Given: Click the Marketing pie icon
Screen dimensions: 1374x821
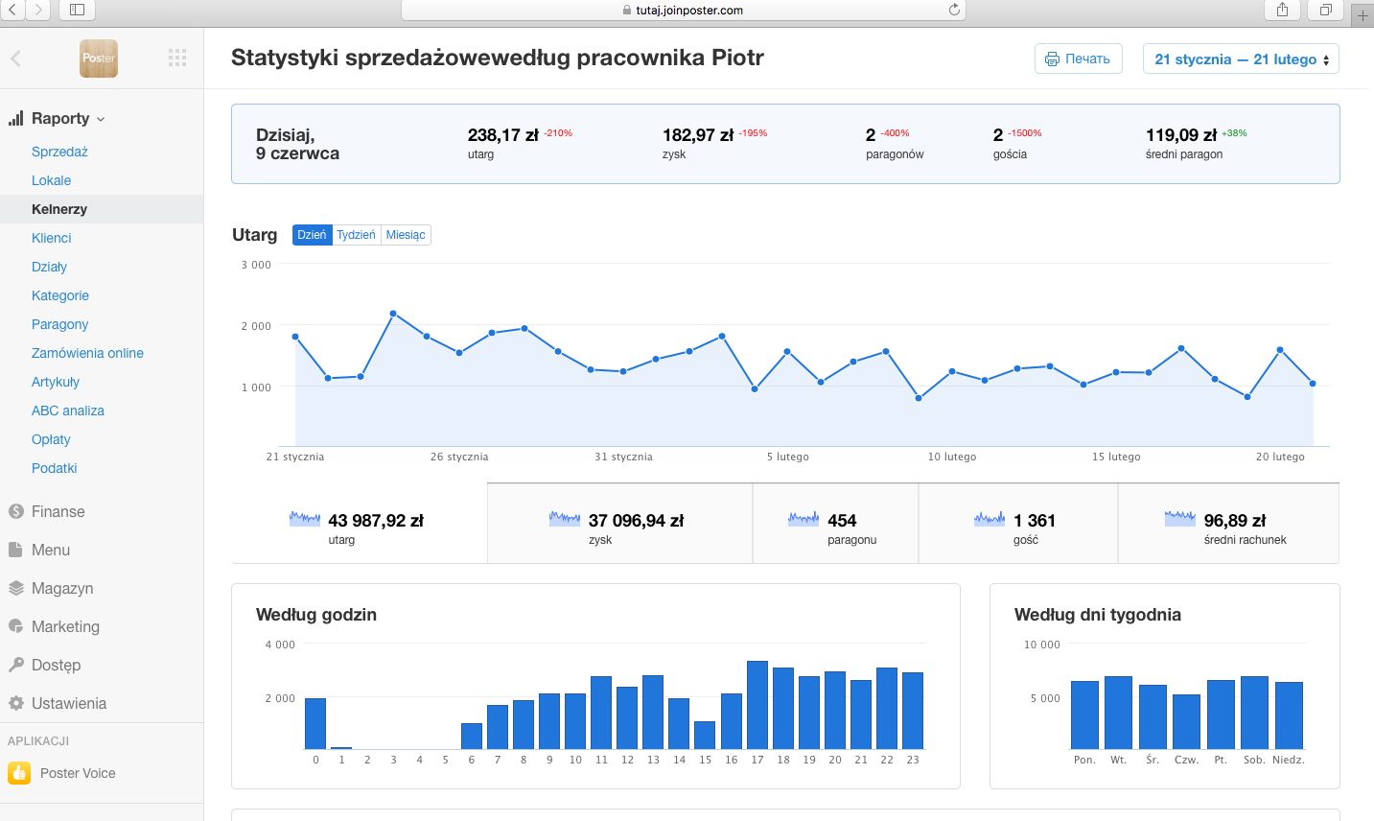Looking at the screenshot, I should click(x=15, y=626).
